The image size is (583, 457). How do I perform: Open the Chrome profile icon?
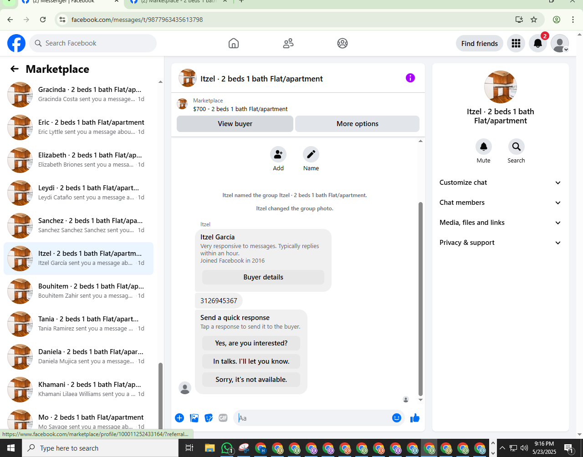557,20
